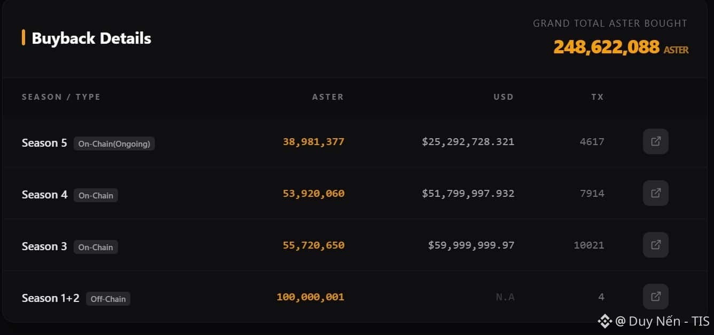Click the Season / Type column header
This screenshot has width=714, height=335.
(61, 97)
